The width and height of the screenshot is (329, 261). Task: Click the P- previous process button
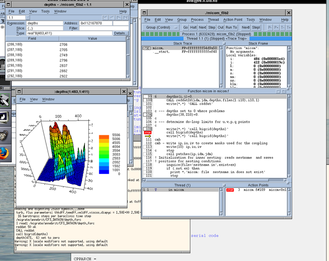(x=270, y=27)
